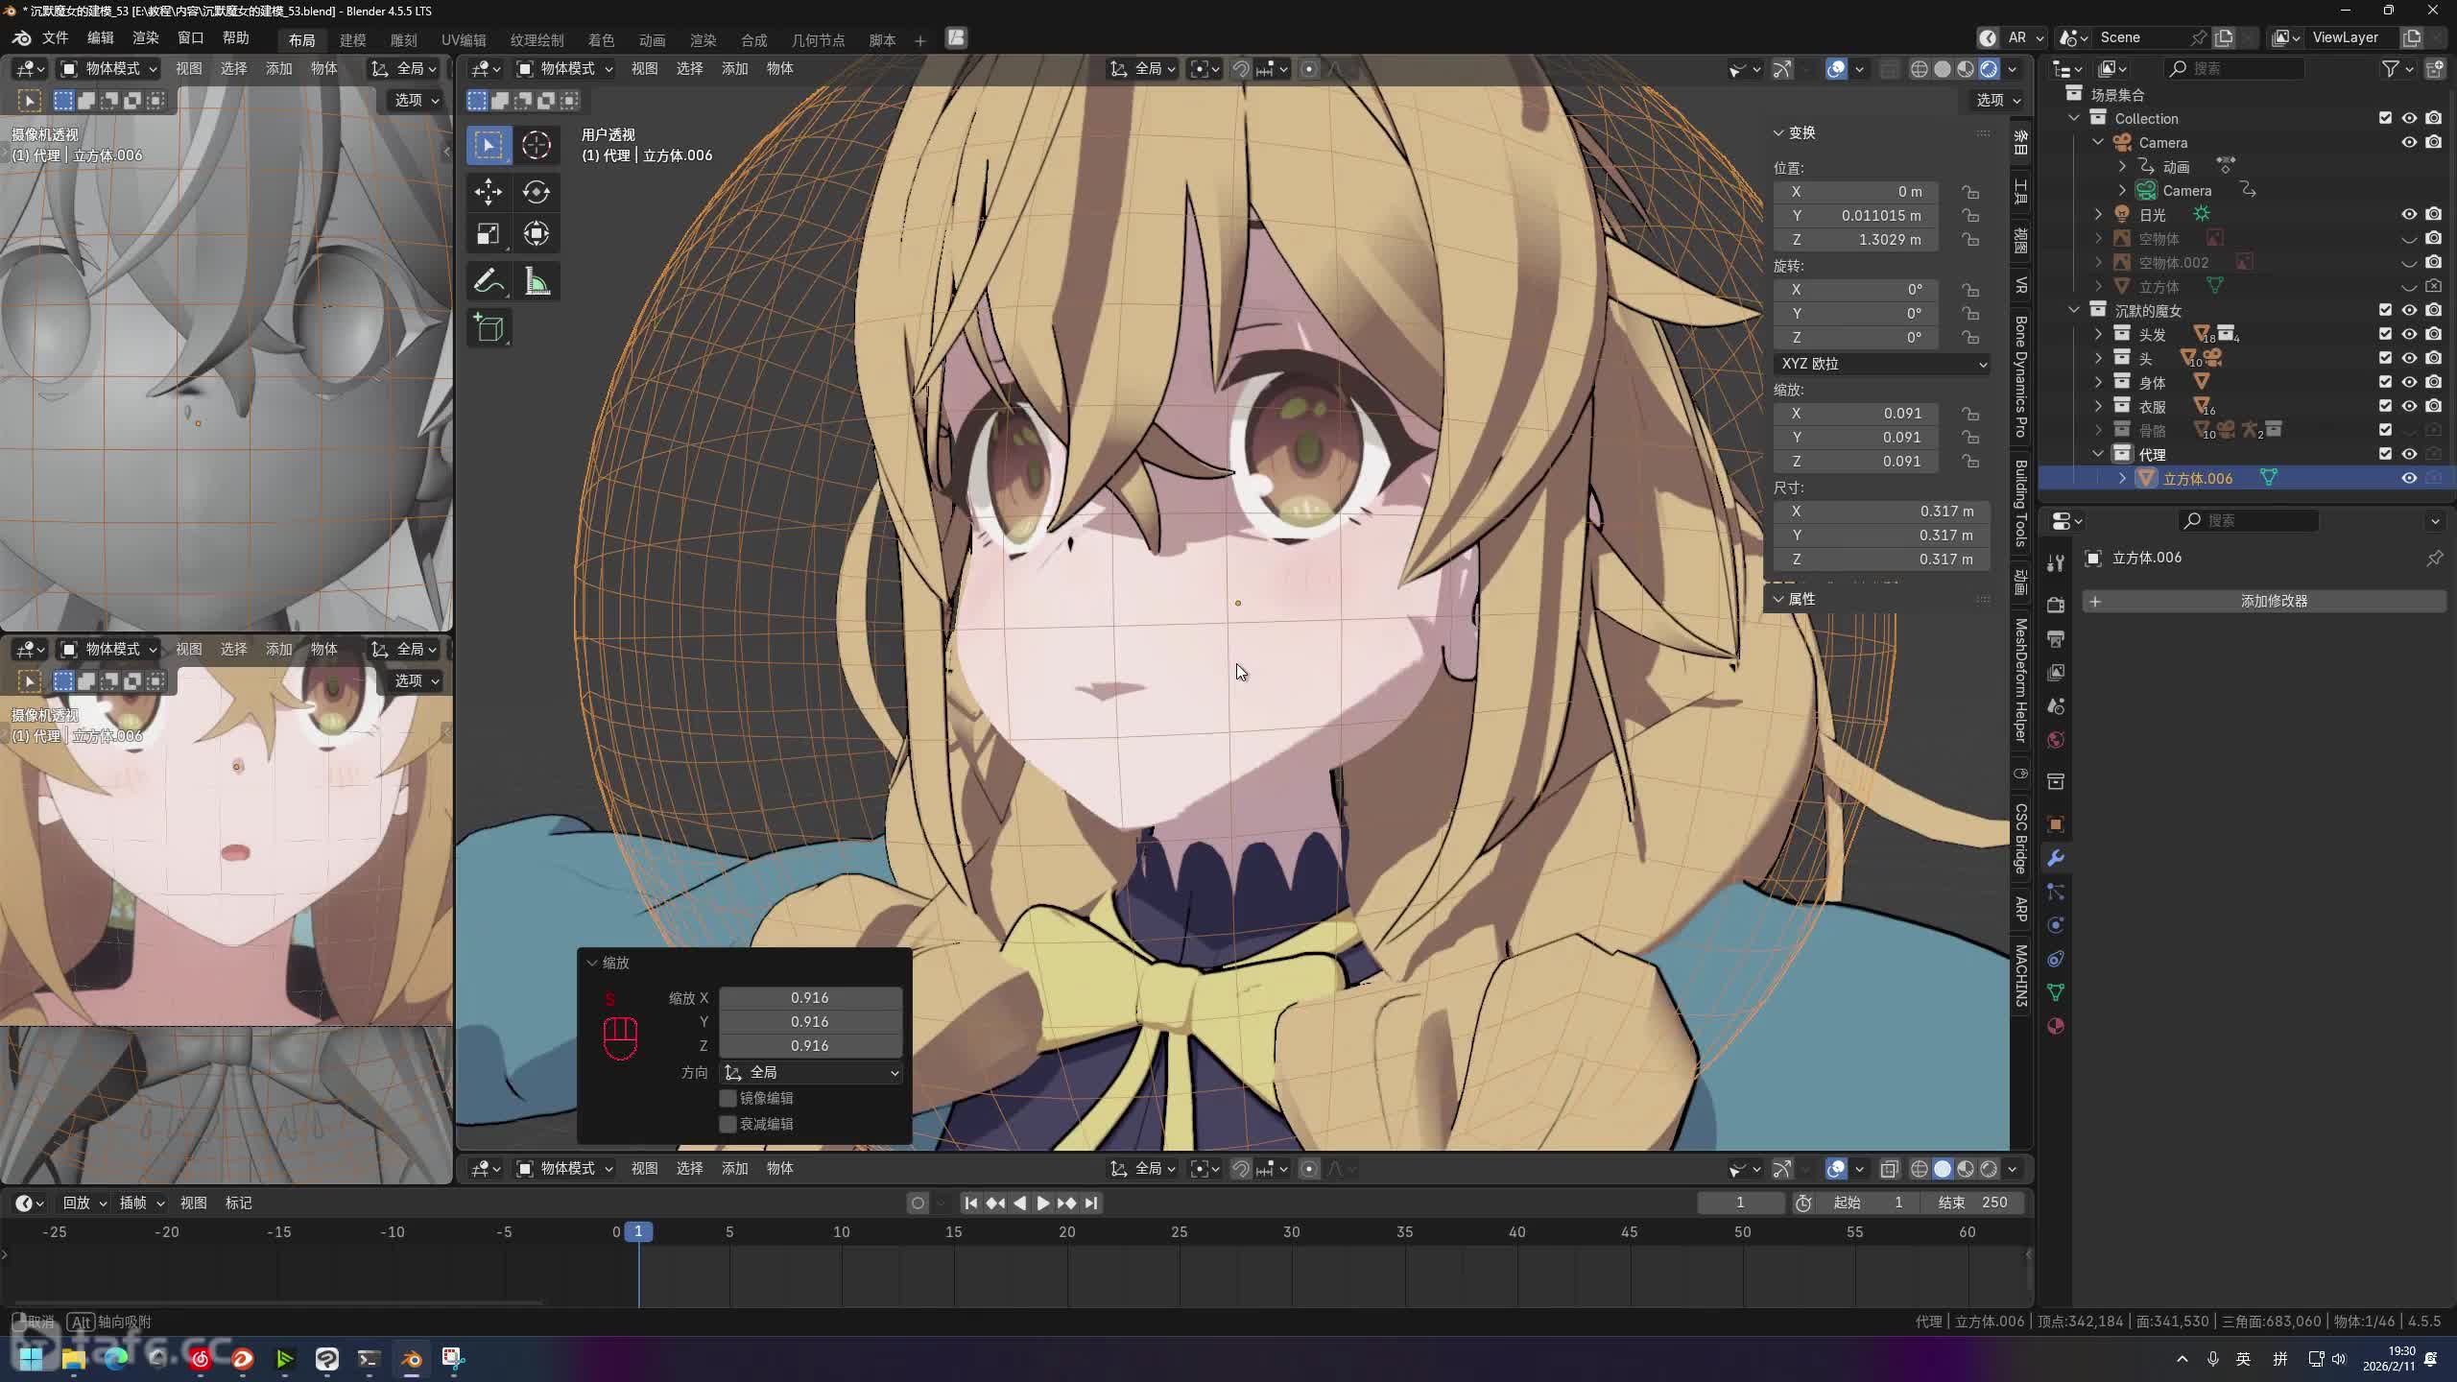Select the Measure ruler tool
Screen dimensions: 2457x1382
536,282
